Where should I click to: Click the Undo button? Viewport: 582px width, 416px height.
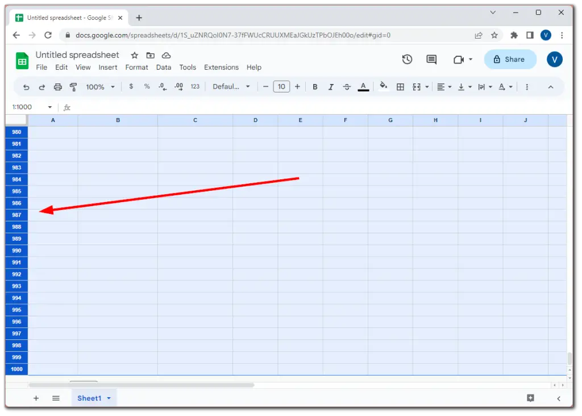[x=26, y=86]
